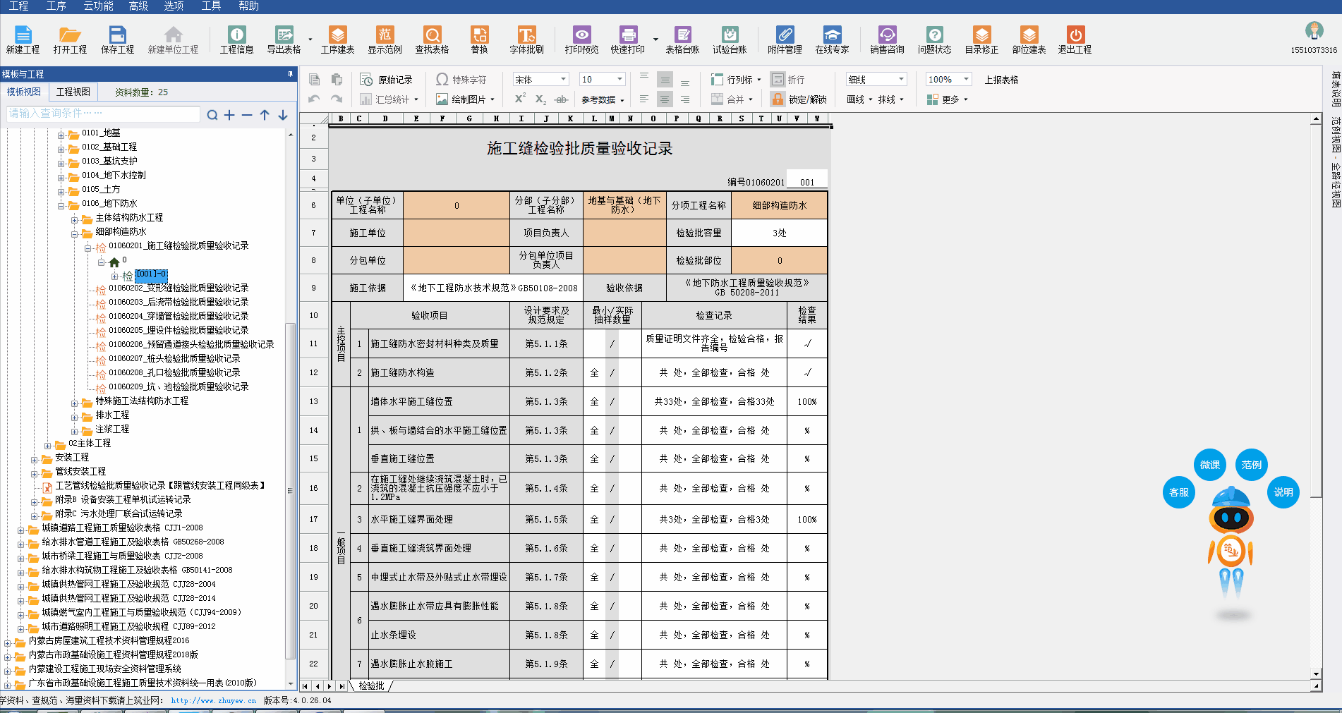Toggle superscript formatting (X²)
Screen dimensions: 1342x713
point(520,99)
